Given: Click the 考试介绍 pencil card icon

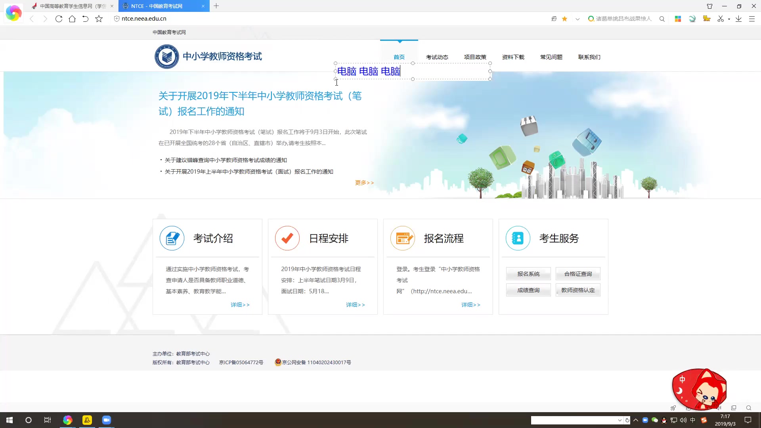Looking at the screenshot, I should (172, 238).
